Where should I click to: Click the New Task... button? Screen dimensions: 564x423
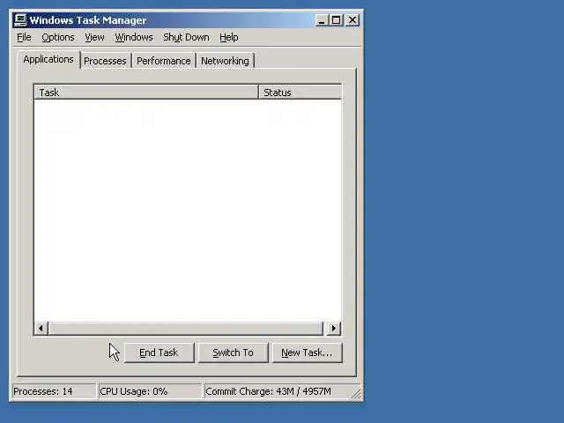tap(308, 352)
